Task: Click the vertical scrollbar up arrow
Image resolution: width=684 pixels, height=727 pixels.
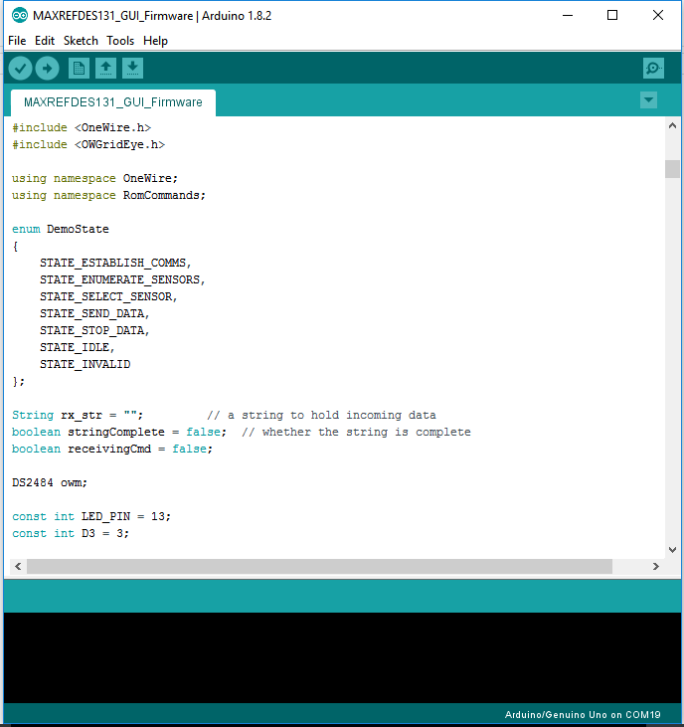Action: coord(672,127)
